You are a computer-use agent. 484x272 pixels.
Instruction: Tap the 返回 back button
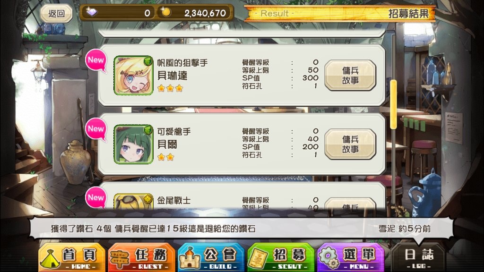(x=57, y=14)
